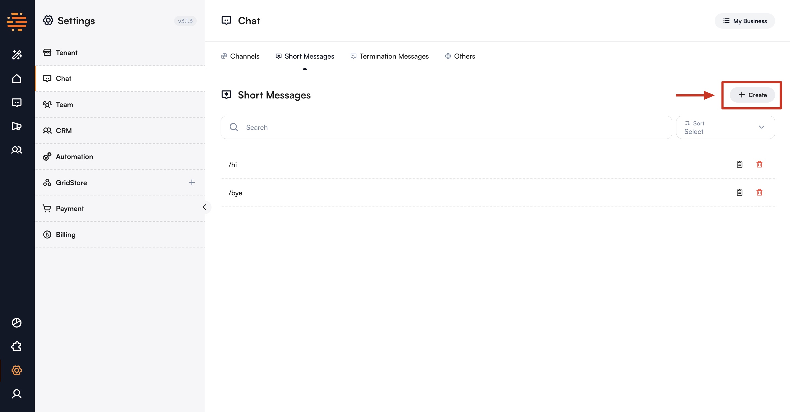Viewport: 790px width, 412px height.
Task: Delete the /bye short message
Action: [x=759, y=193]
